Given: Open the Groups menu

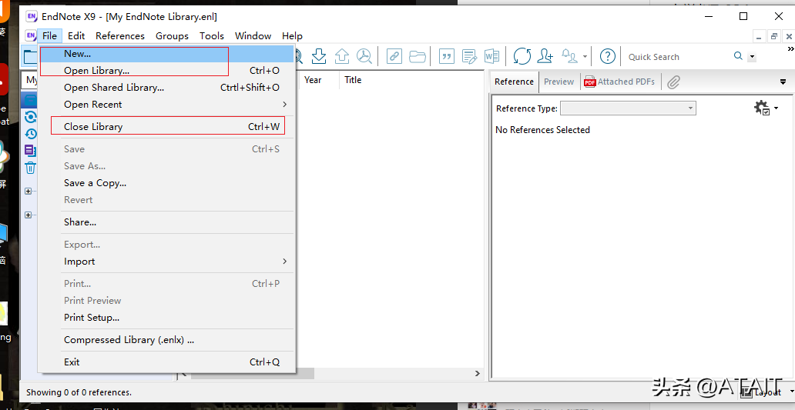Looking at the screenshot, I should point(172,36).
